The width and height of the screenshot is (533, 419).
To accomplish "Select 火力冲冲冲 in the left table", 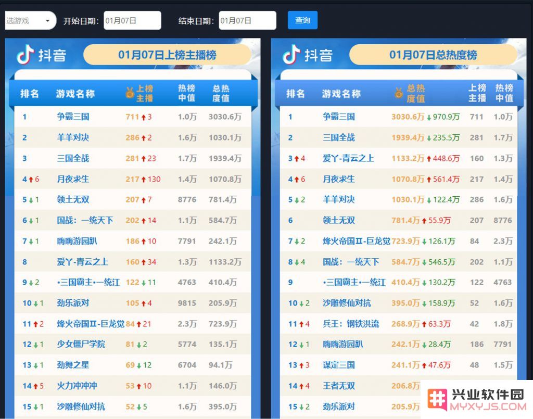I will pos(77,386).
